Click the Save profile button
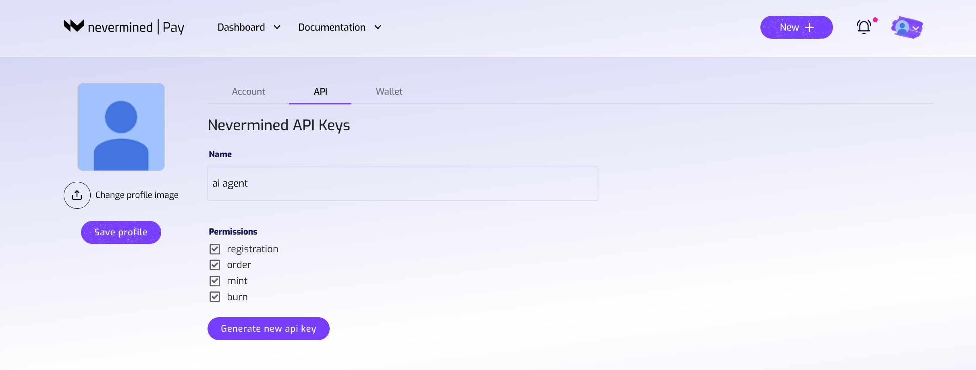The height and width of the screenshot is (370, 976). [120, 232]
